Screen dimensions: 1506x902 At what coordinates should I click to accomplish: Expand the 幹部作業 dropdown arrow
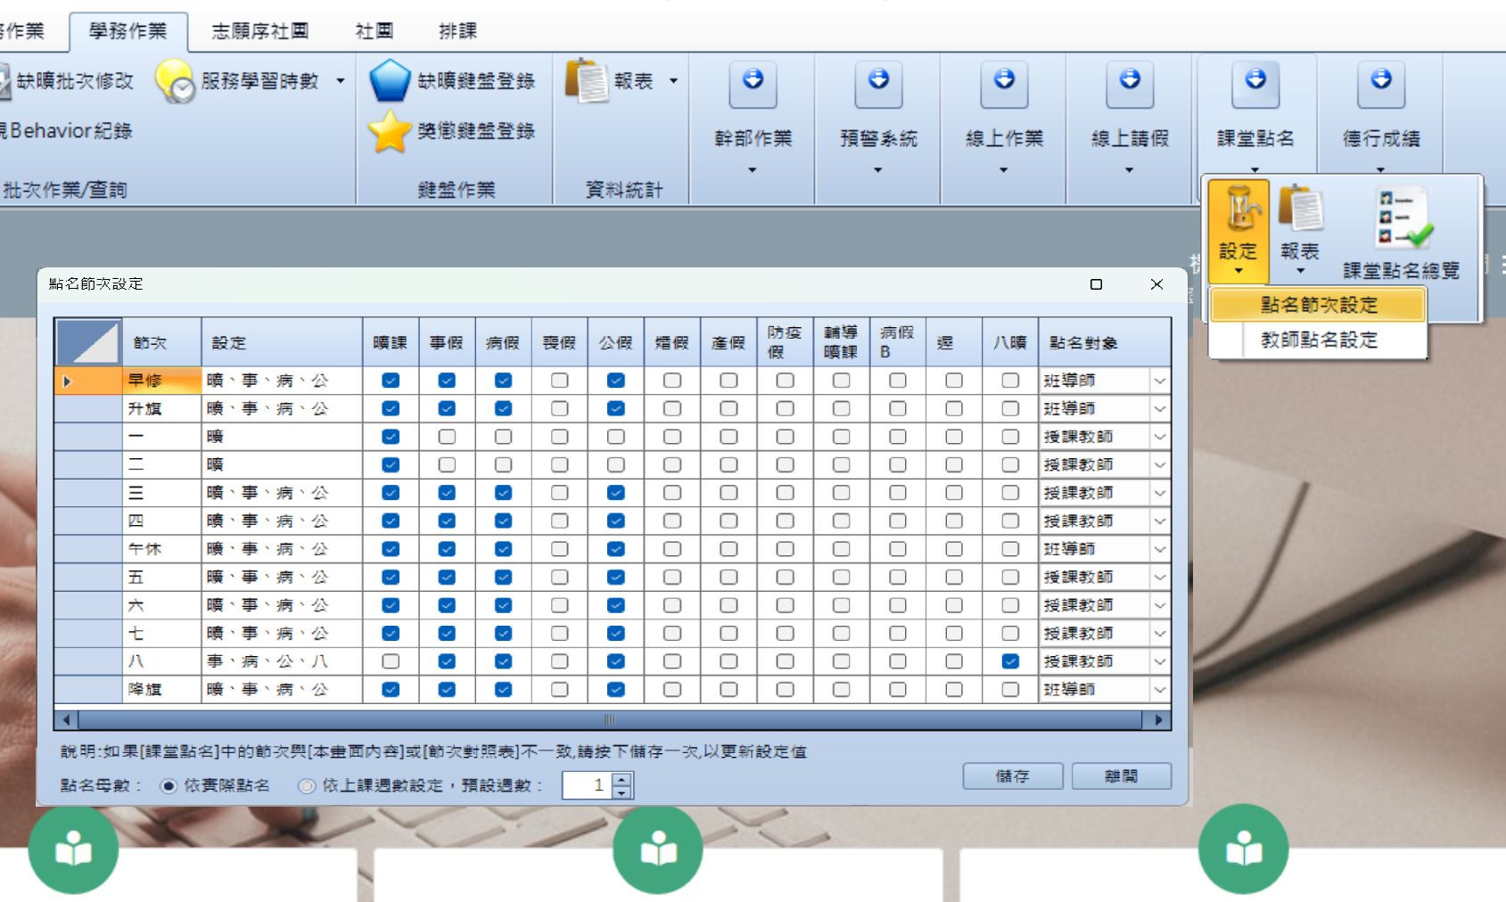coord(753,169)
